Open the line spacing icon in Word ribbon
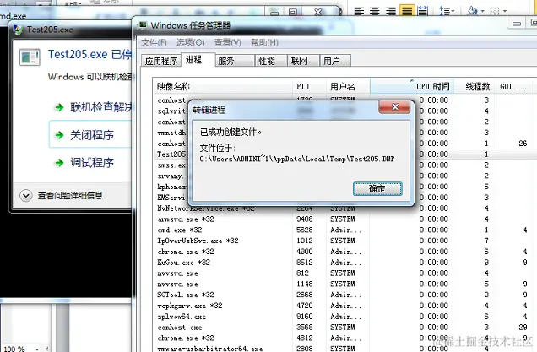 [x=447, y=11]
